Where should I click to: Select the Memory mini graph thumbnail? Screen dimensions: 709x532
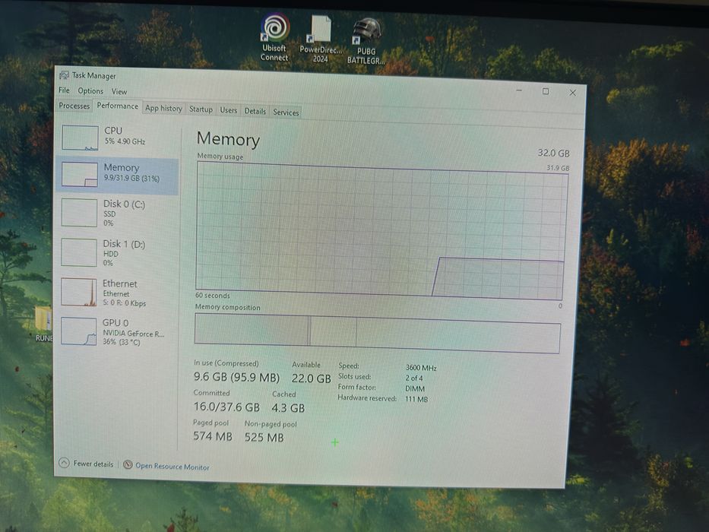tap(80, 175)
